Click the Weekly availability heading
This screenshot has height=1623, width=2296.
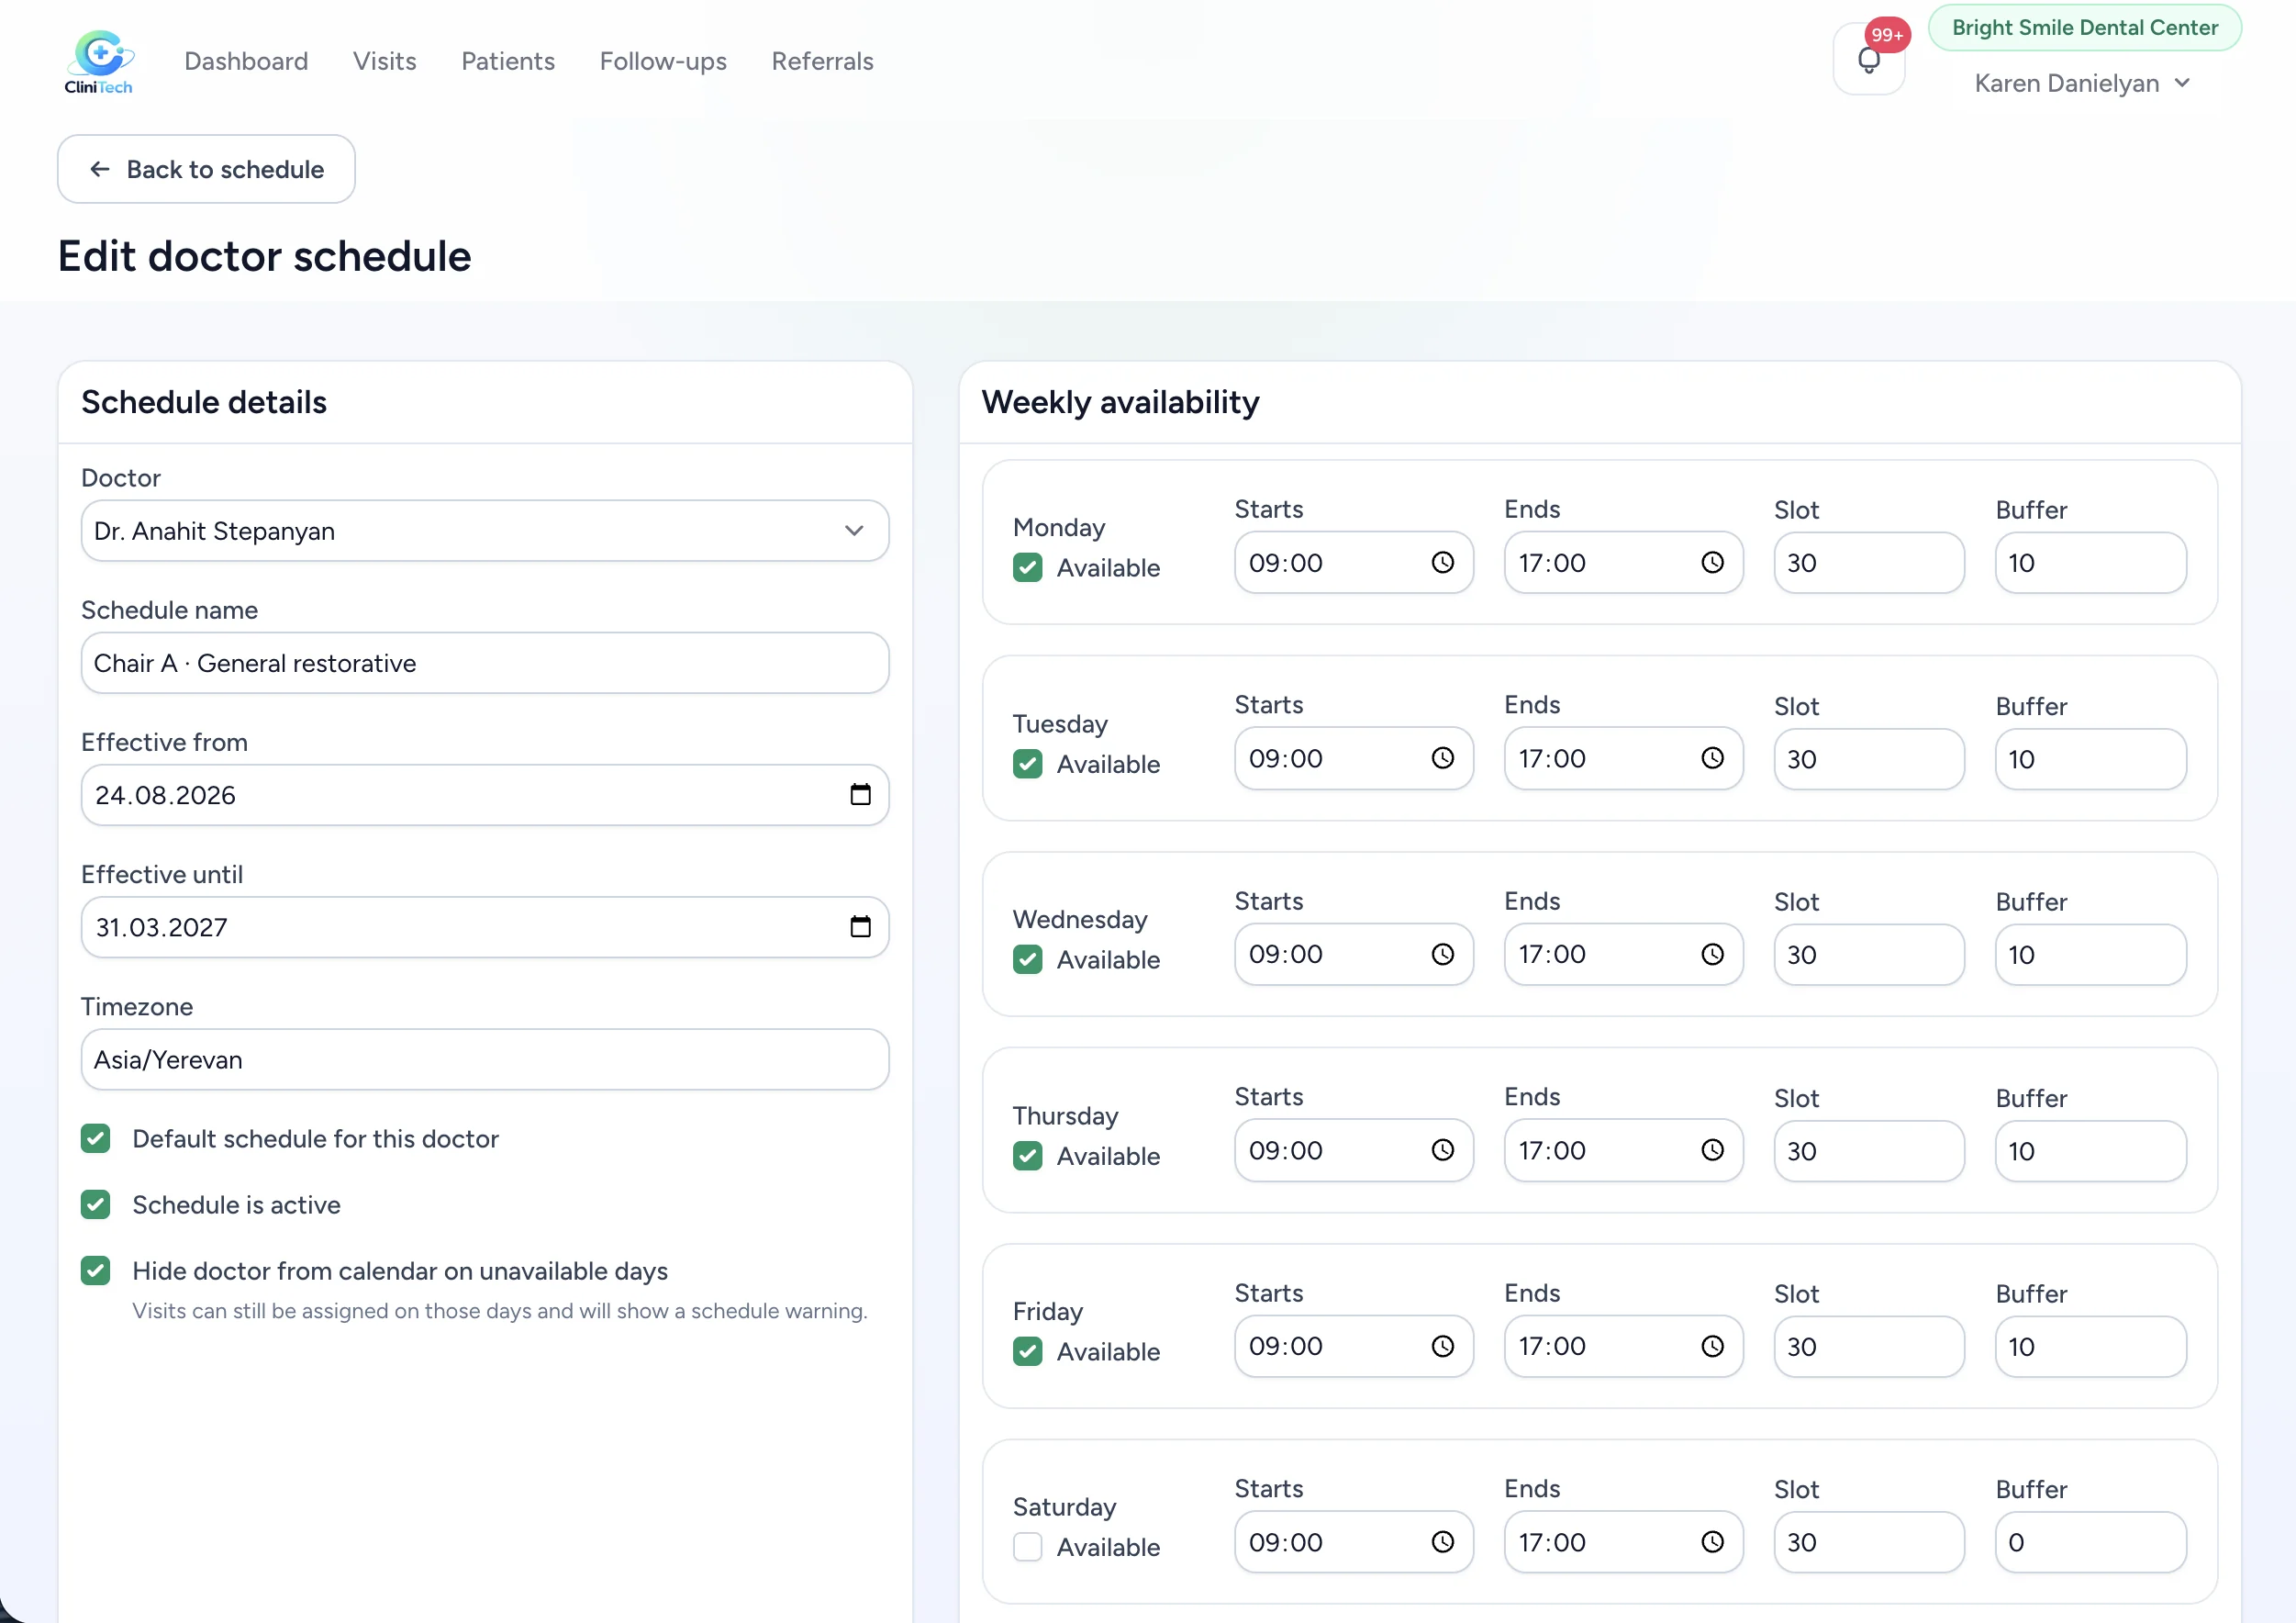[x=1120, y=402]
